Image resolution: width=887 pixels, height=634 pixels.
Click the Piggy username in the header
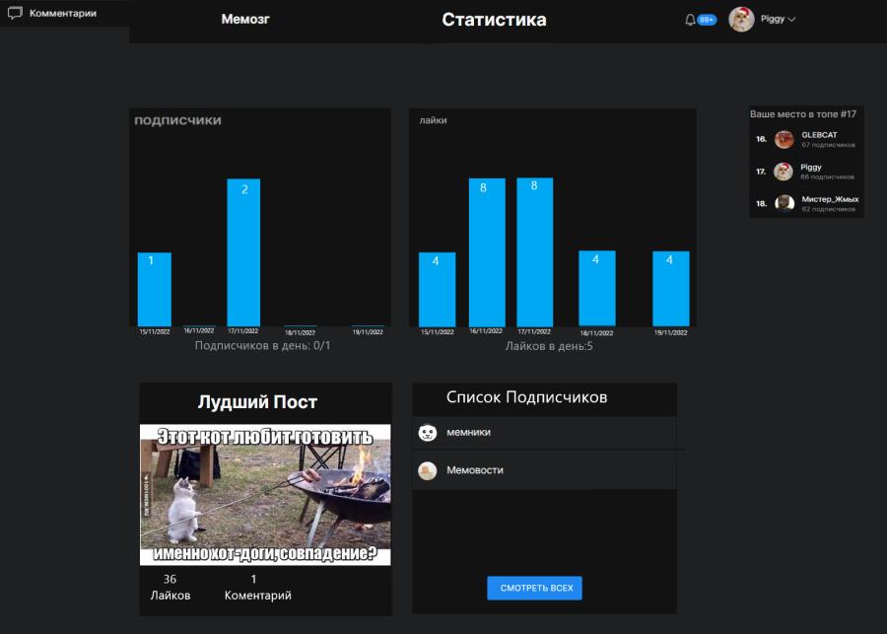pyautogui.click(x=772, y=19)
